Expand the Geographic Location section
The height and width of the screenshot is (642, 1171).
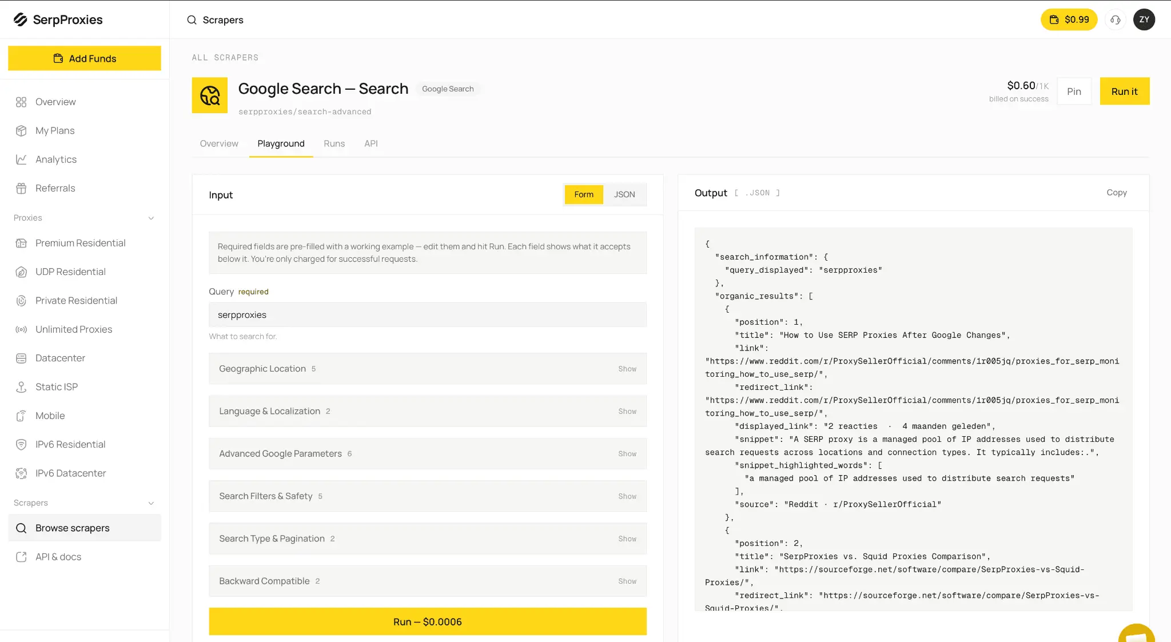[428, 369]
